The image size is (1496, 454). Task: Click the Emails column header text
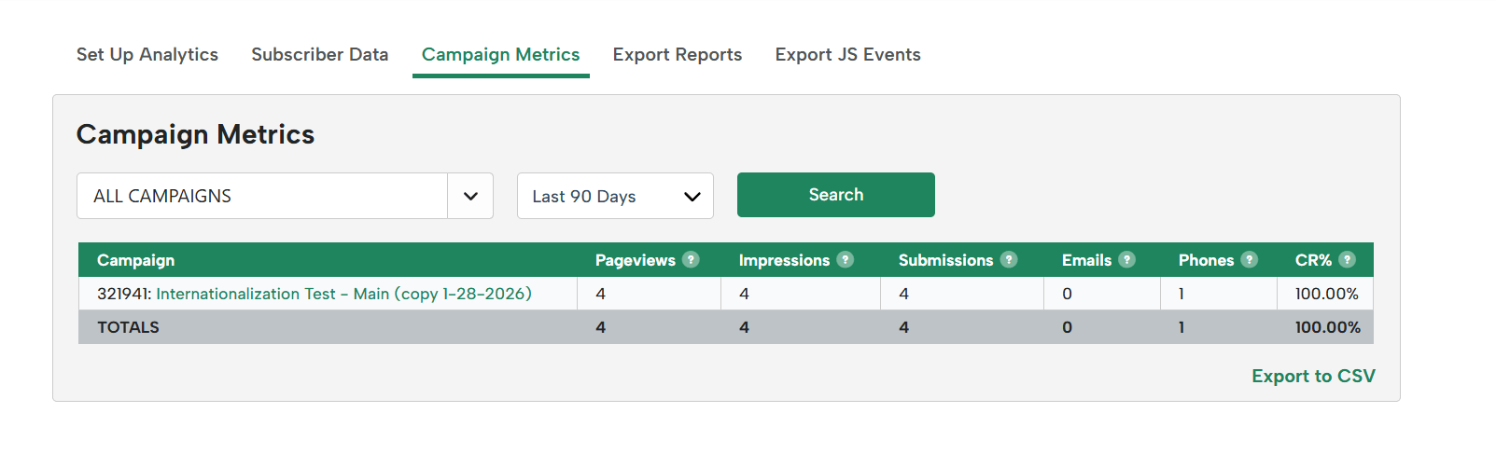pos(1086,260)
